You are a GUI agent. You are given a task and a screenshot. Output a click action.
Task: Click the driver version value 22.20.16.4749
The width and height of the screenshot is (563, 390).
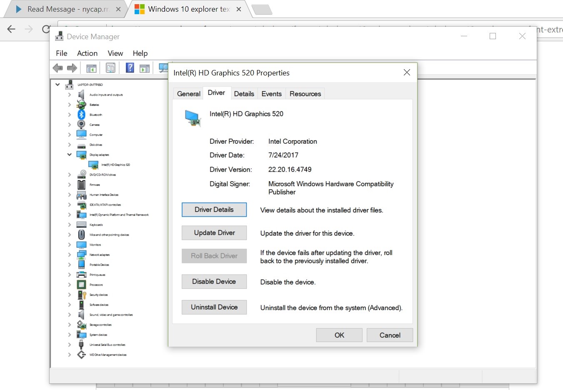[x=290, y=170]
